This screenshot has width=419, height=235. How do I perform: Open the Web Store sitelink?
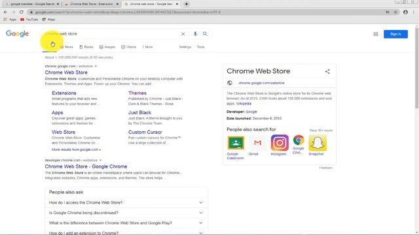pos(64,132)
